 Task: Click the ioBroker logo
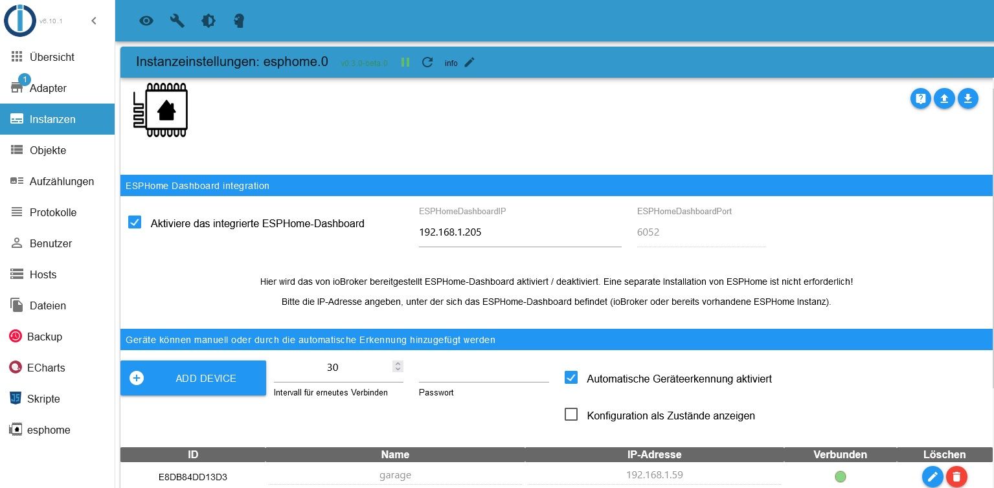pos(19,21)
